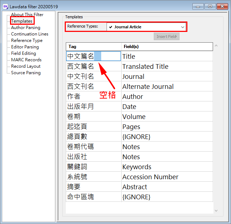Click the Title field cell
Viewport: 231px width, 224px height.
(x=167, y=56)
